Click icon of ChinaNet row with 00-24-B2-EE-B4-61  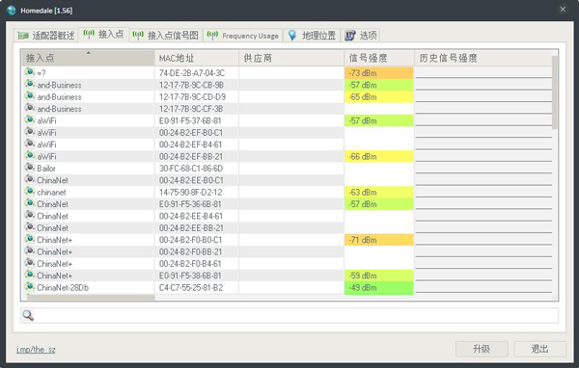click(x=30, y=215)
